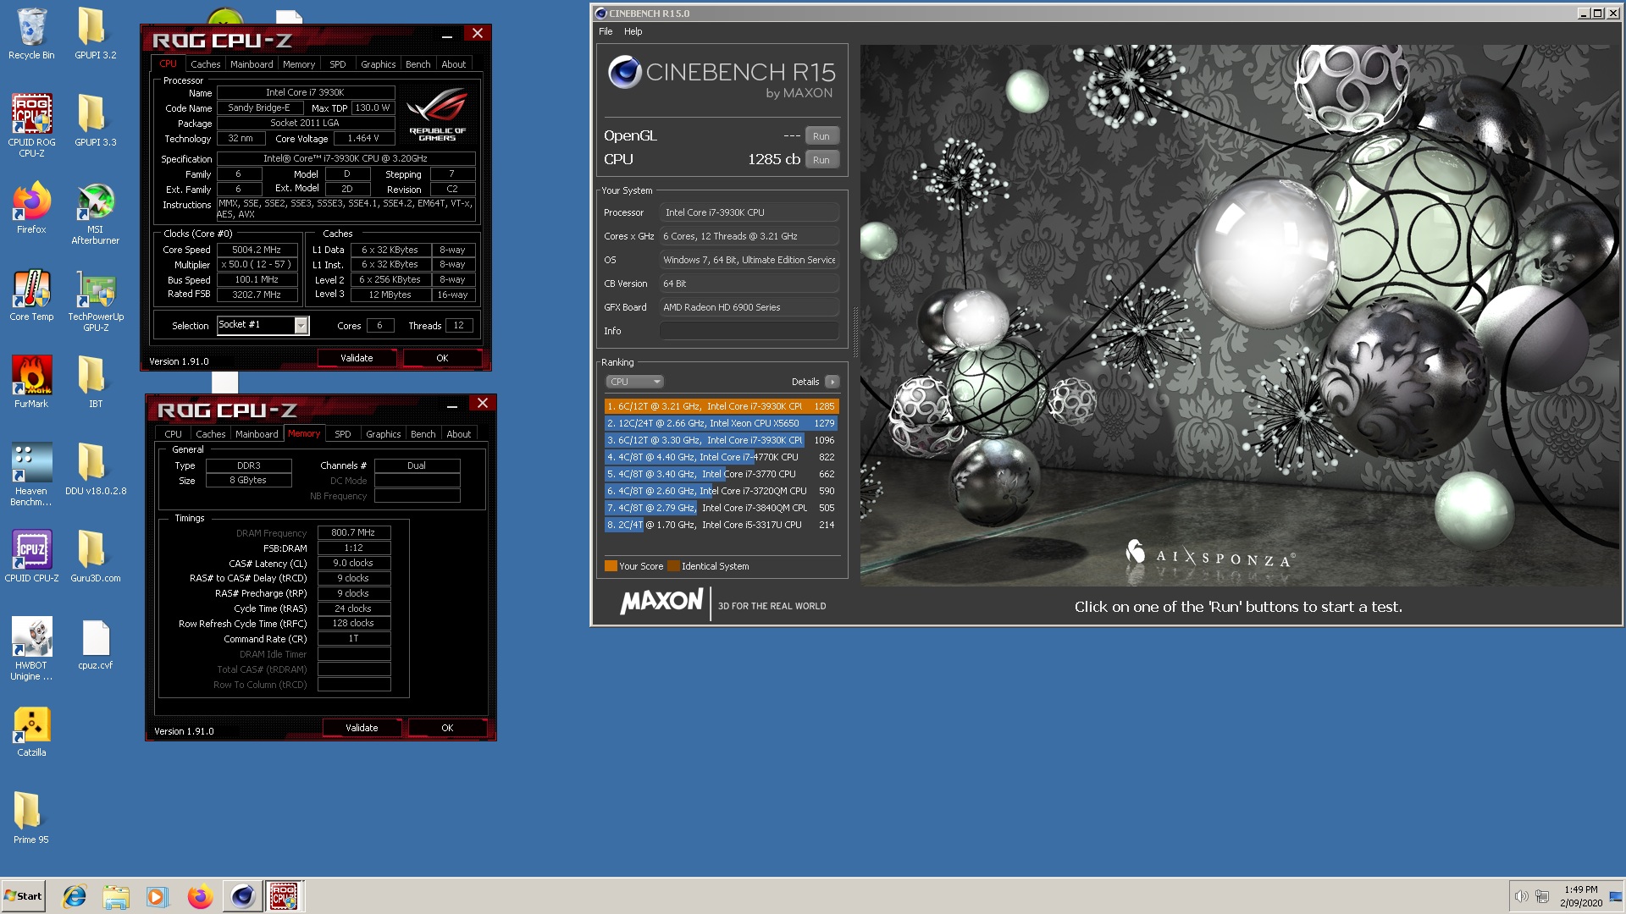Open About tab in top CPU-Z window
This screenshot has height=914, width=1626.
point(454,64)
